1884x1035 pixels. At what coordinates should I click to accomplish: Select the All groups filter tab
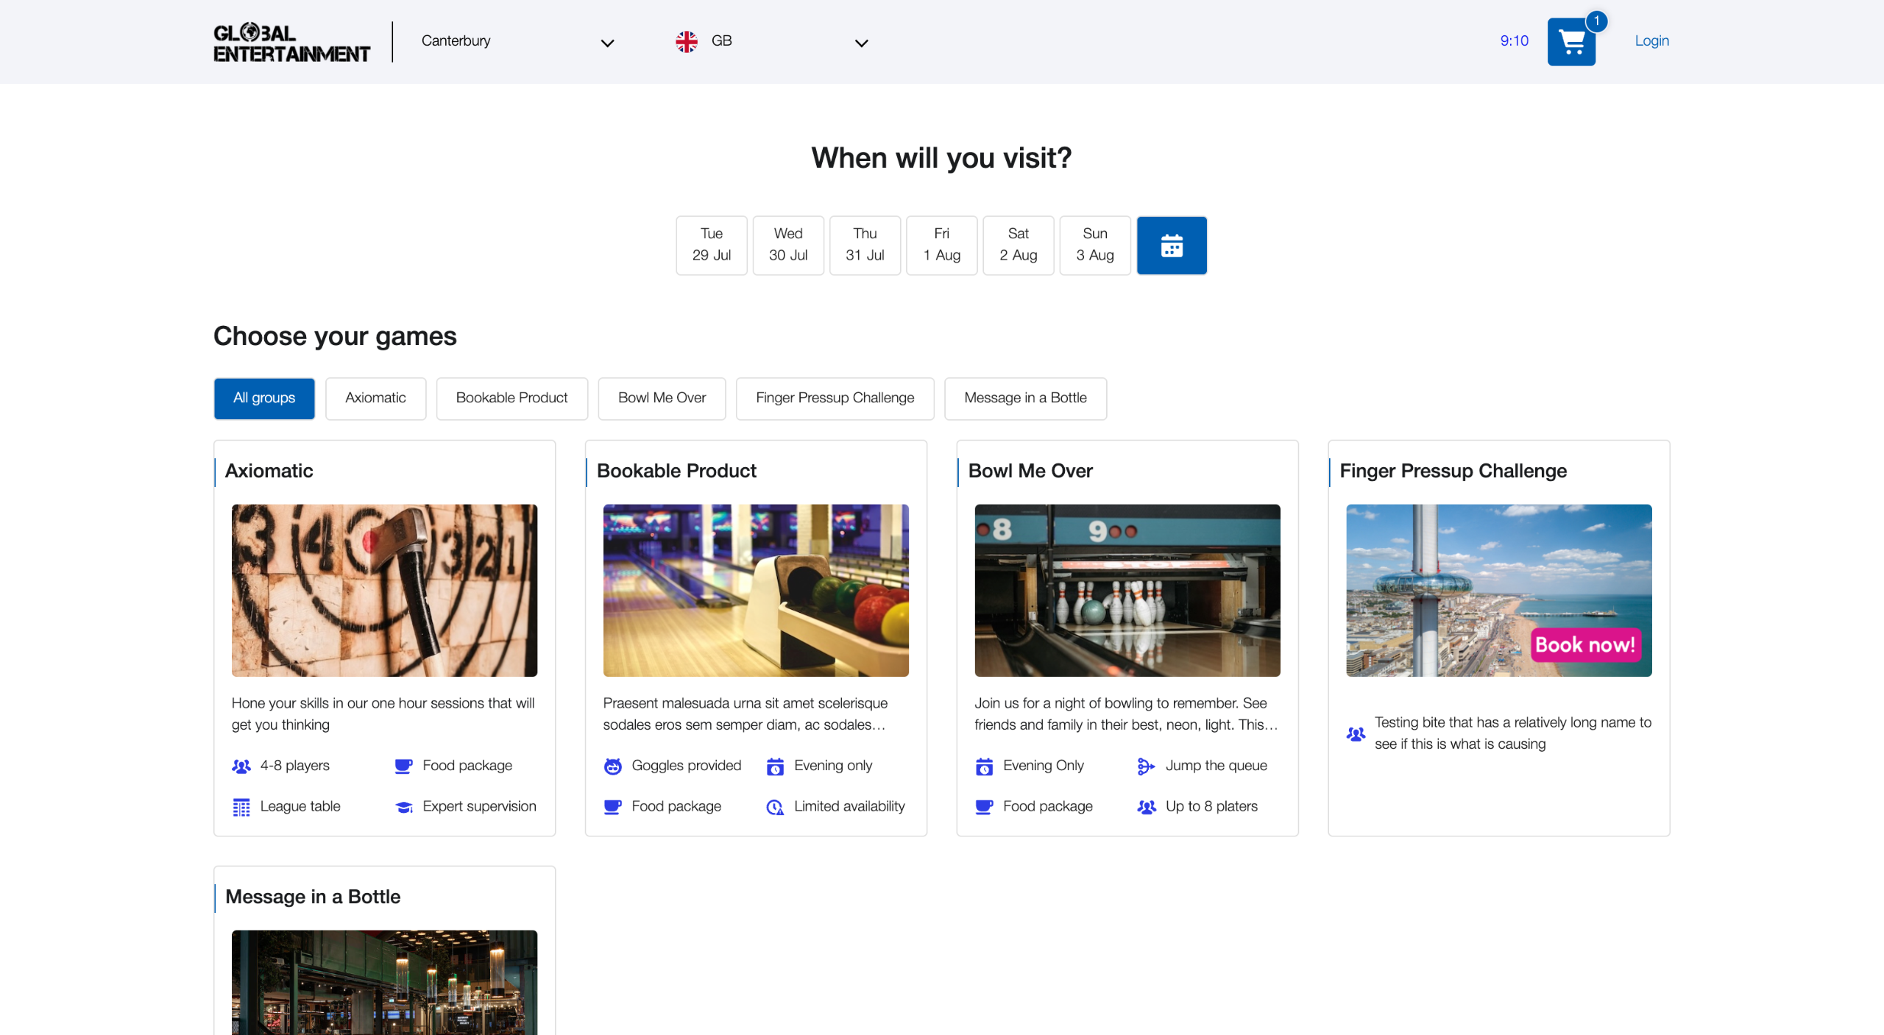coord(264,398)
